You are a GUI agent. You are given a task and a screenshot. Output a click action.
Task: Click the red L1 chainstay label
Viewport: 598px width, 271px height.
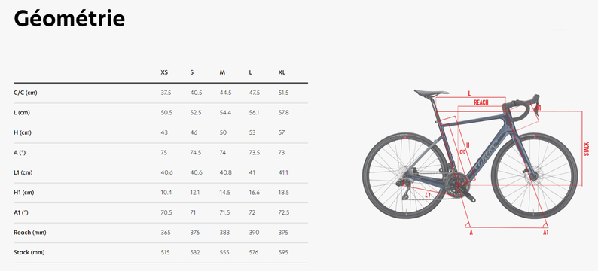(x=428, y=195)
